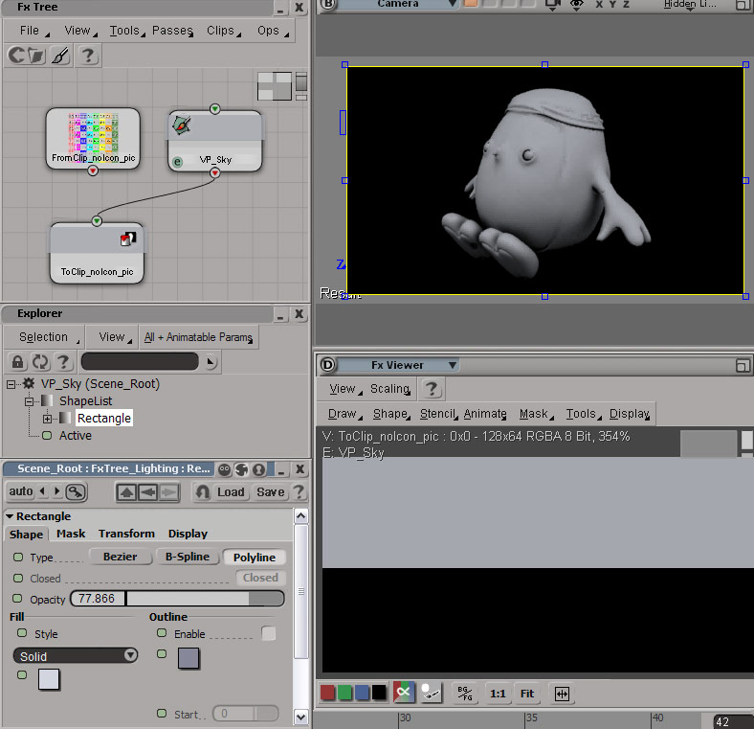Open the Fill Style Solid dropdown
This screenshot has height=729, width=754.
point(76,656)
